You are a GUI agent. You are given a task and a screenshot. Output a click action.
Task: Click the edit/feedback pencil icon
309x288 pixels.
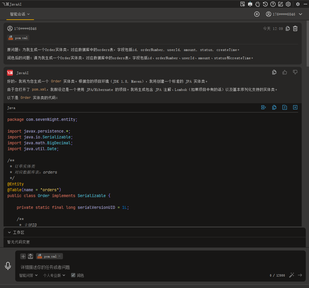click(281, 4)
